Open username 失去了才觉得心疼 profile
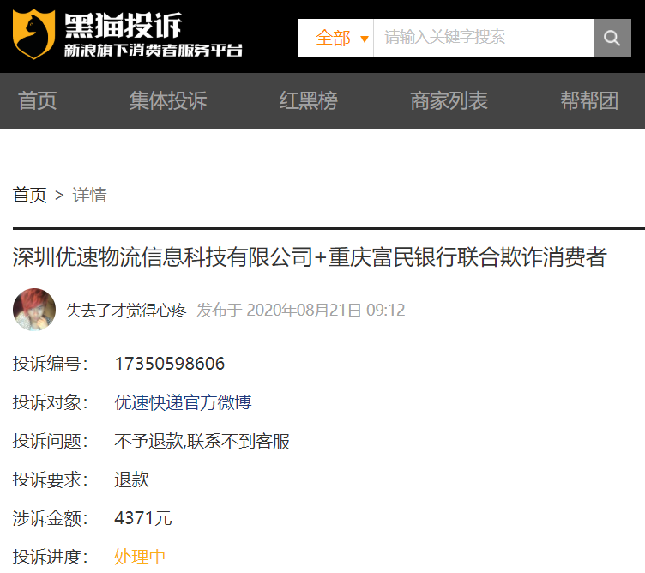Viewport: 645px width, 573px height. (126, 311)
